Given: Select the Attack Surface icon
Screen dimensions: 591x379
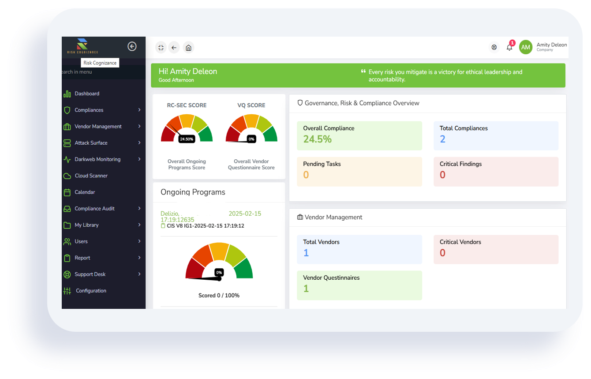Looking at the screenshot, I should pos(67,143).
